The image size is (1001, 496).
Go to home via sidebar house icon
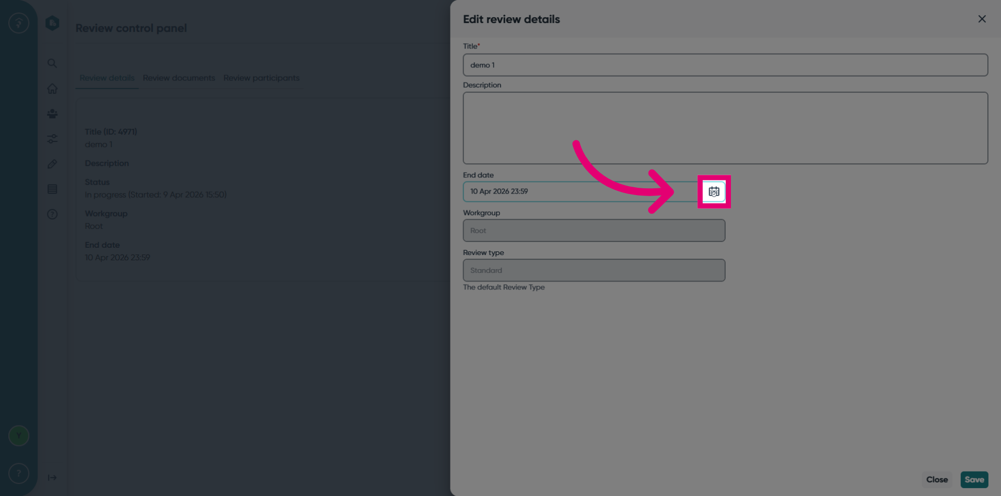tap(52, 89)
